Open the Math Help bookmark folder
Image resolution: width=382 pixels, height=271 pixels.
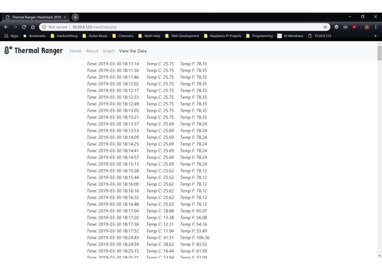tap(150, 36)
